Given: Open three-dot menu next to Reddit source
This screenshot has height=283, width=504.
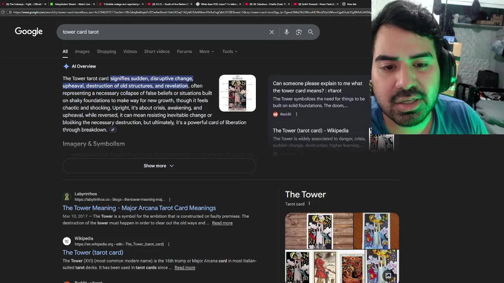Looking at the screenshot, I should (x=296, y=114).
